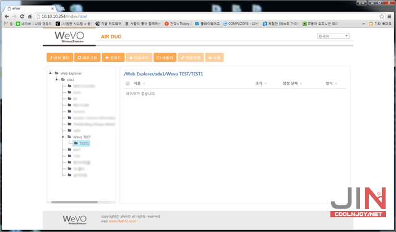Click the last folder icon in the tree

(x=69, y=174)
